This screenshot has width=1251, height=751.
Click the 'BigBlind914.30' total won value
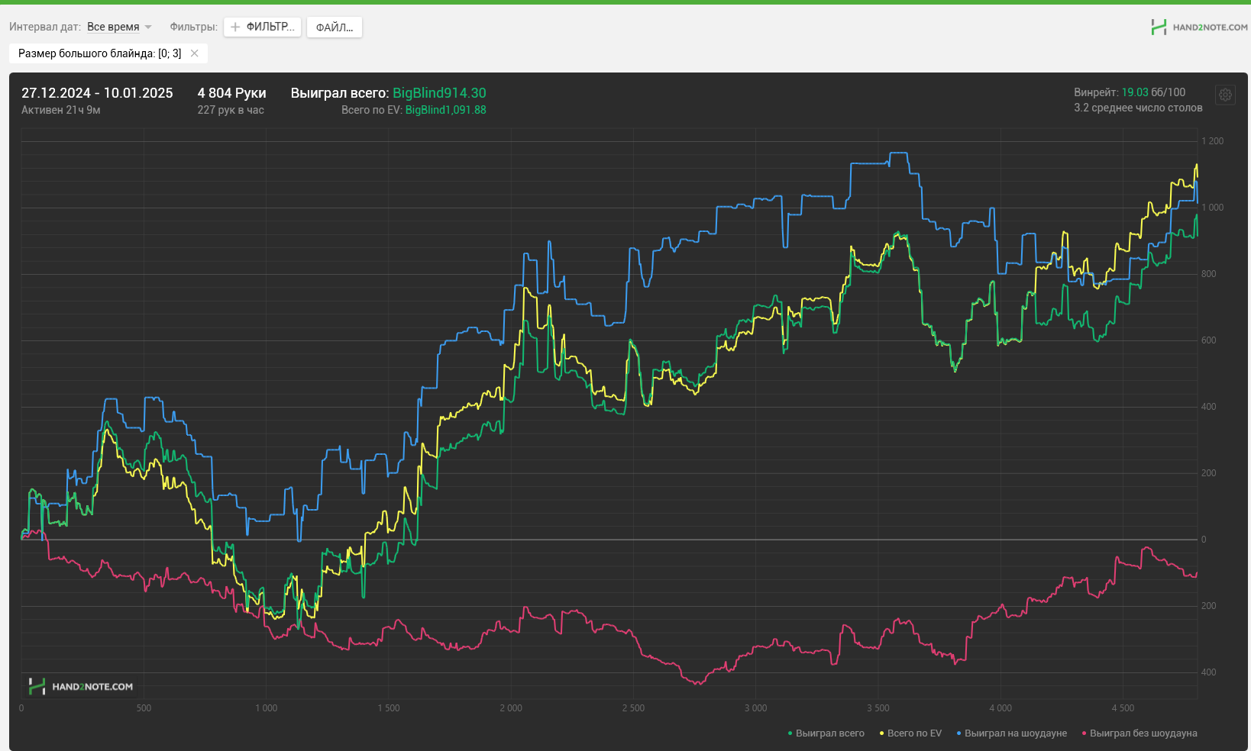[439, 93]
